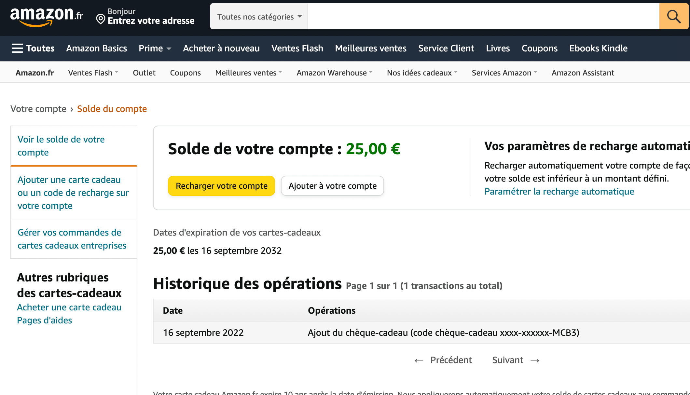This screenshot has height=395, width=690.
Task: Open Paramétrer la recharge automatique
Action: 559,192
